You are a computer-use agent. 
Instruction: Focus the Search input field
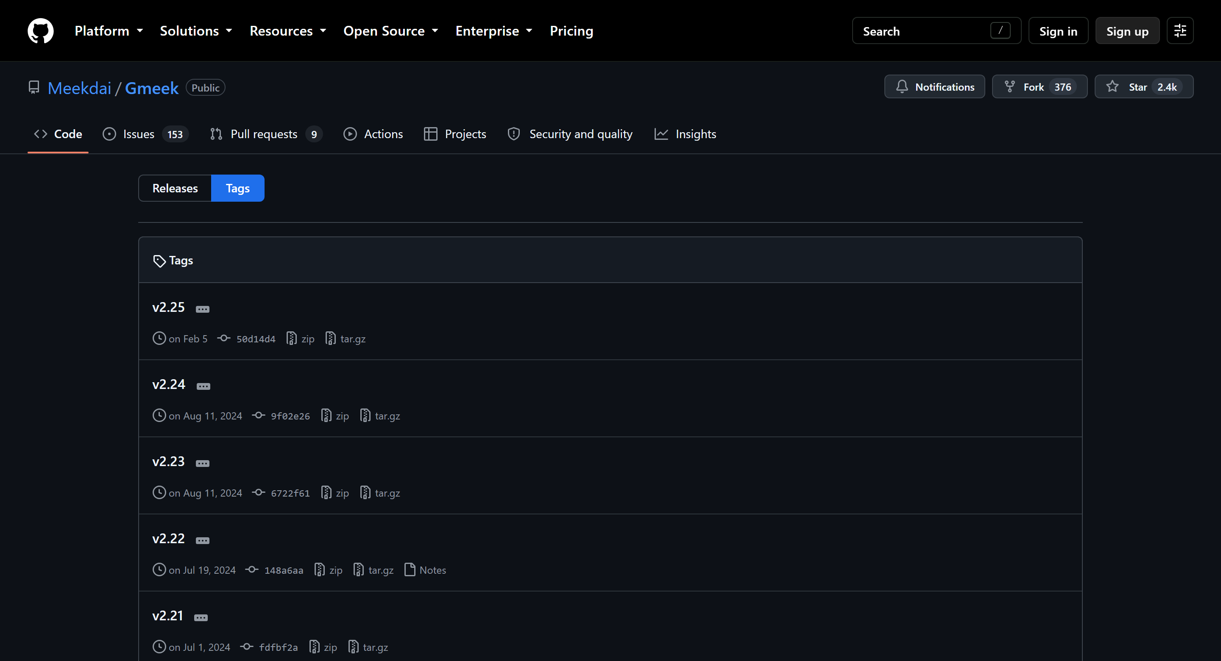[x=936, y=31]
